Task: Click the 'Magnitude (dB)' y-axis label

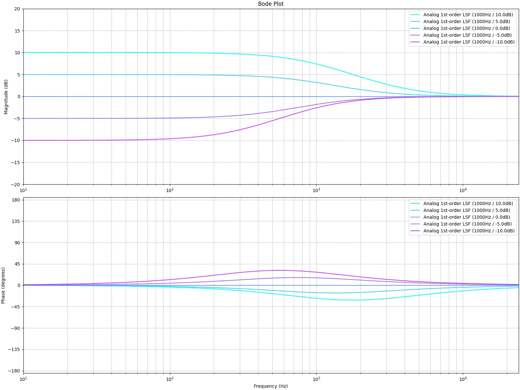Action: coord(6,97)
